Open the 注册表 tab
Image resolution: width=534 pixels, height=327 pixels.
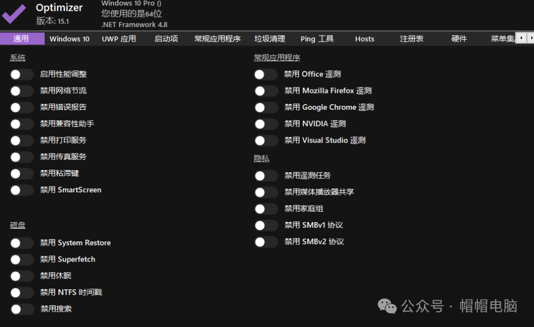[412, 39]
